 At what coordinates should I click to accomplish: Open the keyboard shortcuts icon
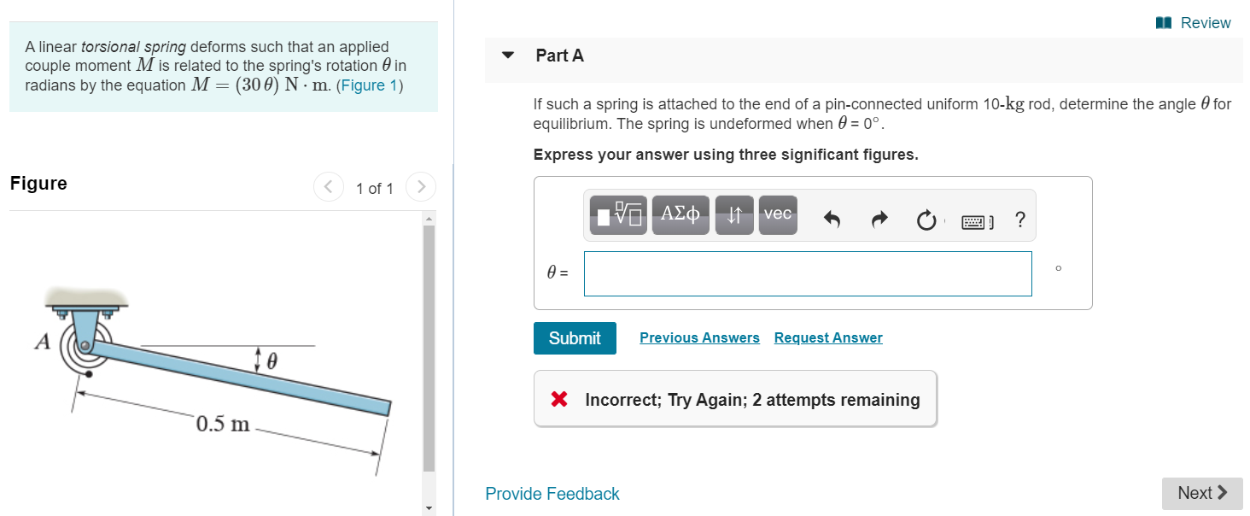tap(973, 220)
